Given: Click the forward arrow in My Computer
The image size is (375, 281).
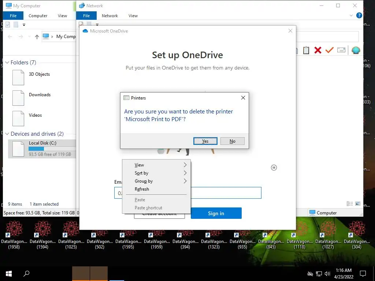Looking at the screenshot, I should click(21, 37).
